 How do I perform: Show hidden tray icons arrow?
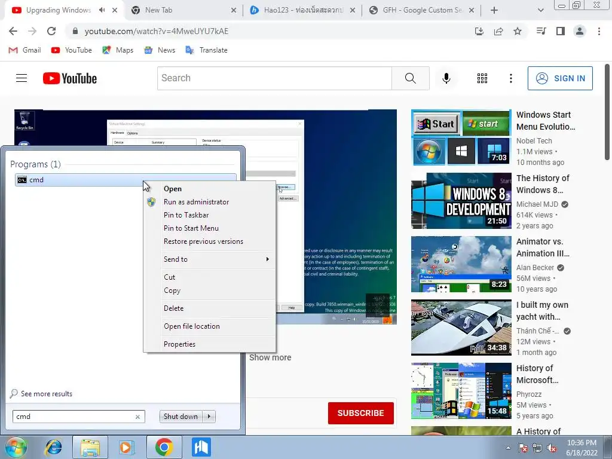[508, 448]
